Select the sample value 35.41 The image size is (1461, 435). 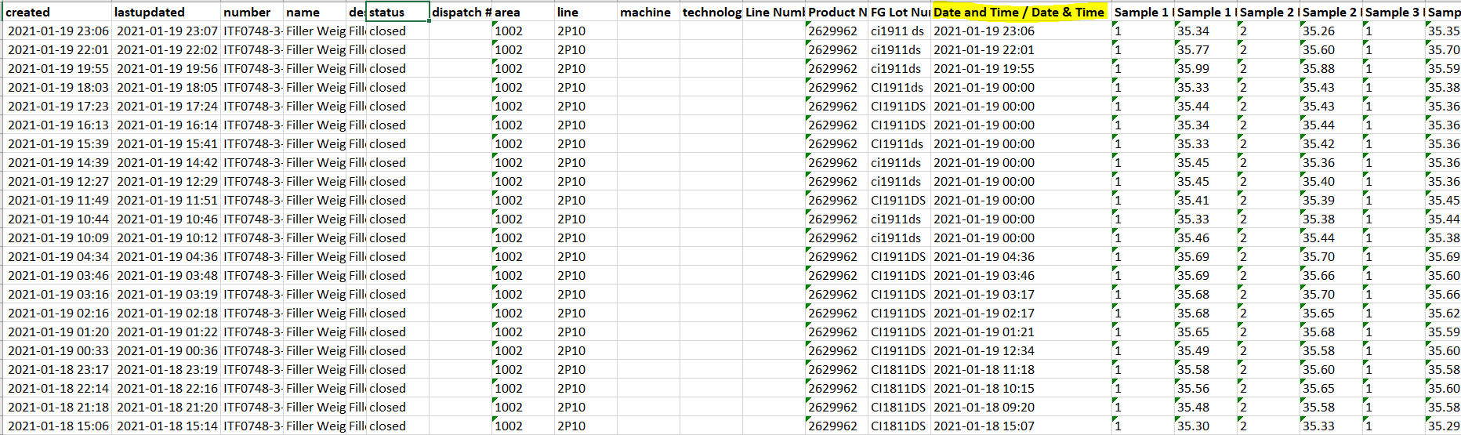[1205, 200]
